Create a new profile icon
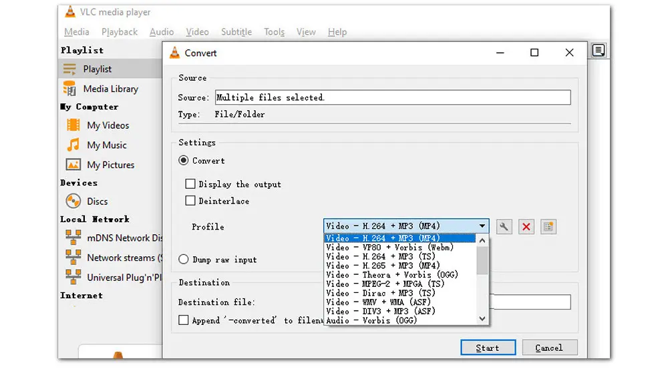668x387 pixels. pos(548,226)
